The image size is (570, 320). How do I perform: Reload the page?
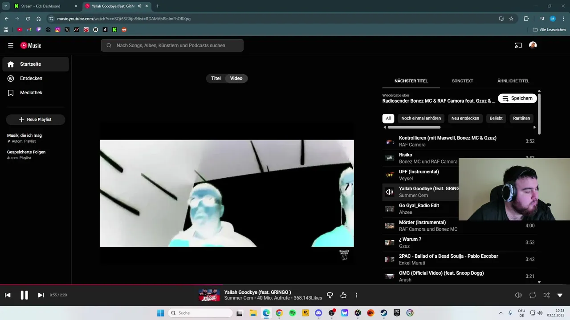28,19
